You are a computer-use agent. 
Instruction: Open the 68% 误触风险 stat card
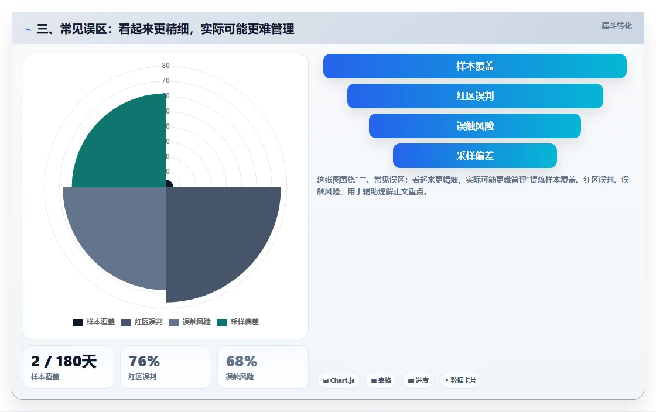(x=263, y=367)
